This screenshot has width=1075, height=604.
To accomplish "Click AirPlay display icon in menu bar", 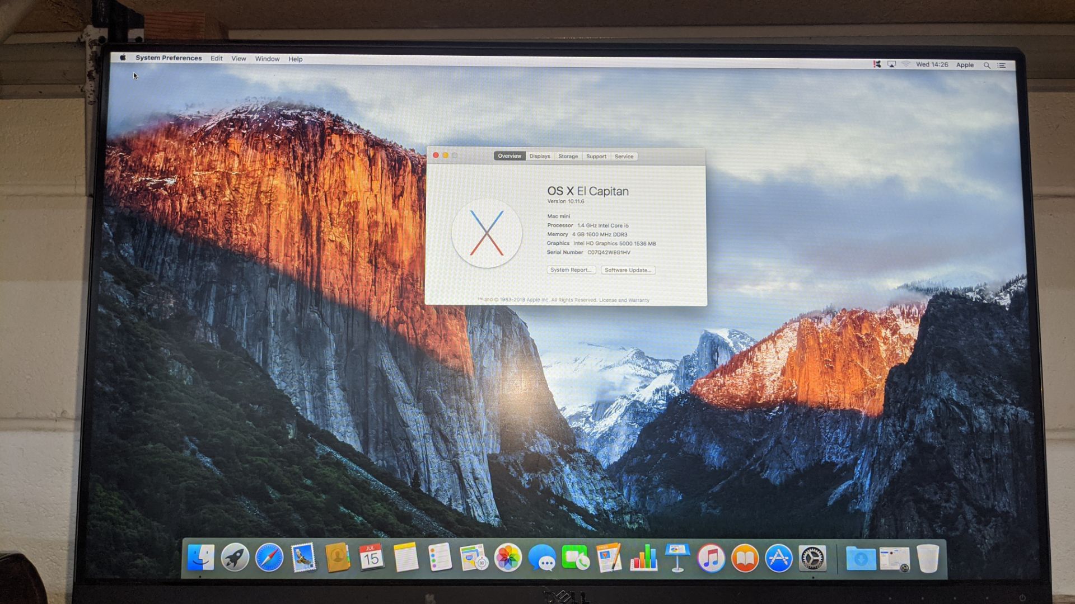I will (891, 64).
